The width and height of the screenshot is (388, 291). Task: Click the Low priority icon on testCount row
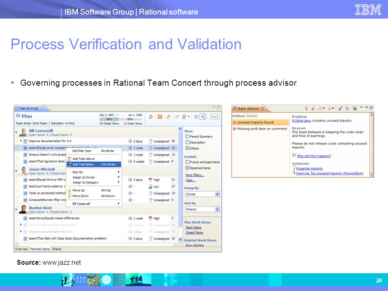[x=150, y=187]
